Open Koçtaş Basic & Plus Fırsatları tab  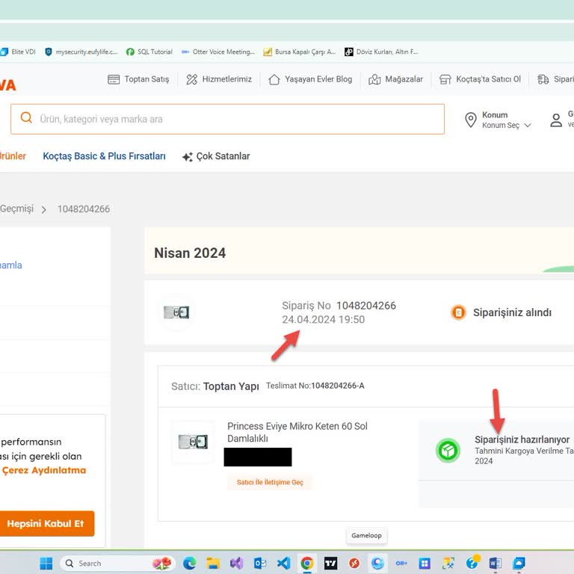(105, 156)
